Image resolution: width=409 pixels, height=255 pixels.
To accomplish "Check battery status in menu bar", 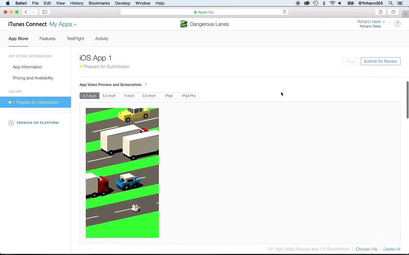I will point(351,3).
